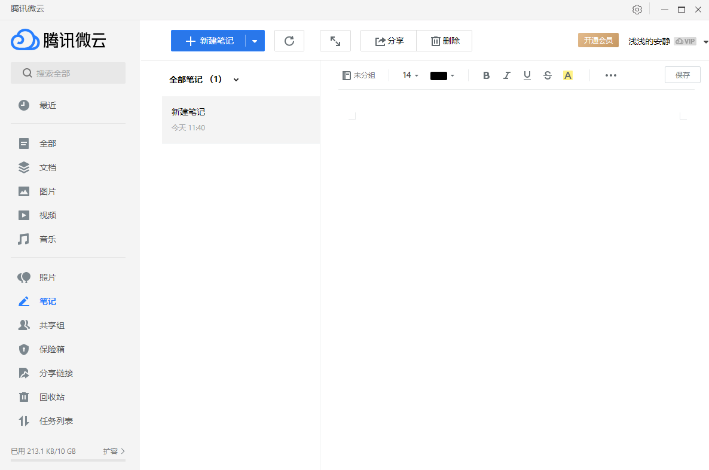Open the font size 14 dropdown
Viewport: 709px width, 470px height.
tap(410, 75)
